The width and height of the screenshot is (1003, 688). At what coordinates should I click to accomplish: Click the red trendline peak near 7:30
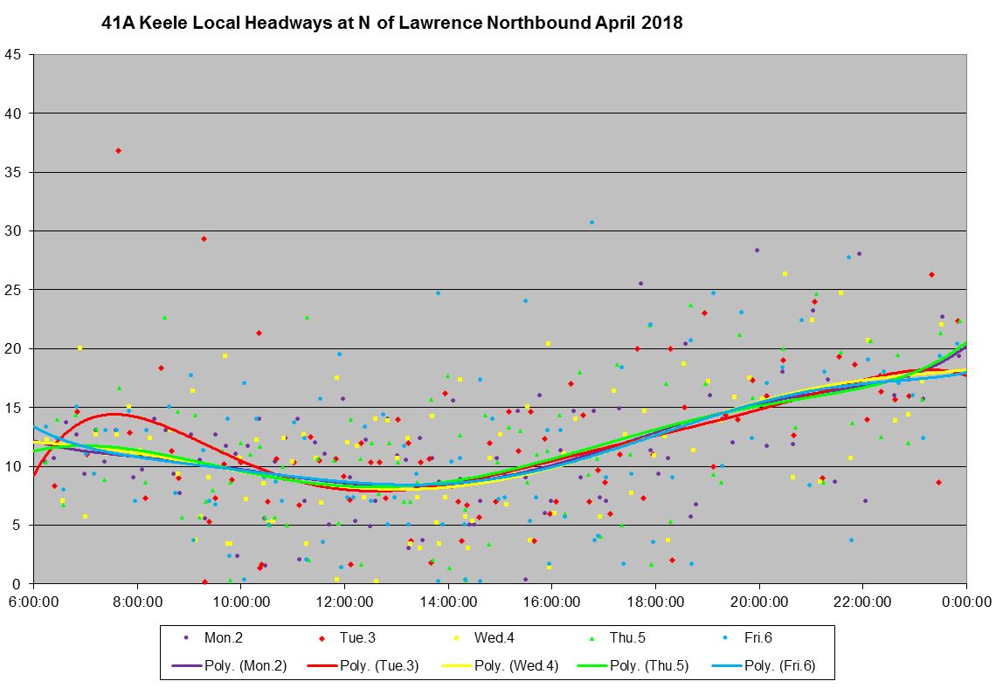pyautogui.click(x=114, y=414)
